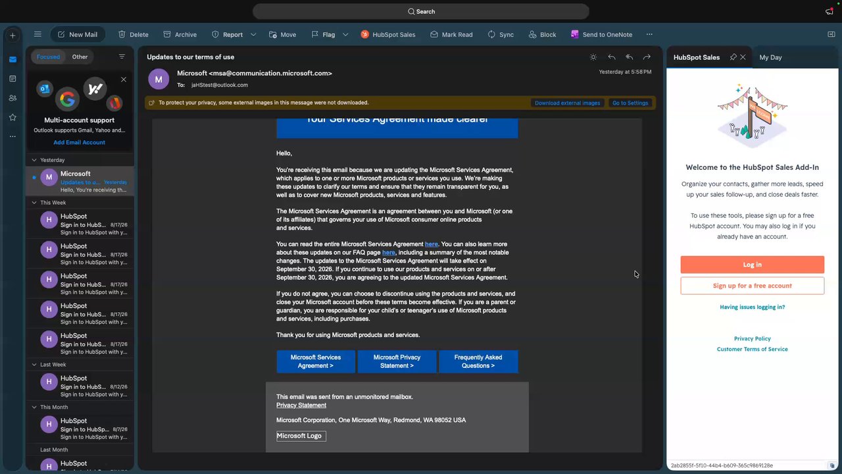Open HubSpot Sales from the toolbar
Viewport: 842px width, 474px height.
point(388,34)
